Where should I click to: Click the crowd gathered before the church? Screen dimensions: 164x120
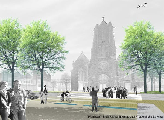[115, 93]
